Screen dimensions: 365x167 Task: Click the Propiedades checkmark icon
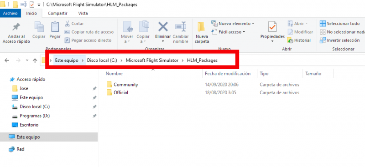click(x=272, y=27)
